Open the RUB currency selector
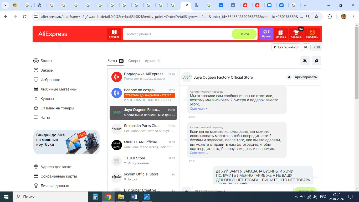Viewport: 359px width, 202px height. 317,47
